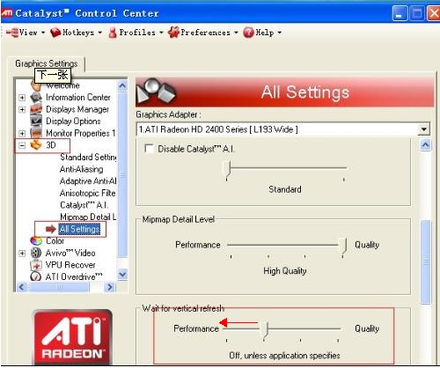This screenshot has height=368, width=440.
Task: Click the Display Options icon
Action: click(36, 121)
